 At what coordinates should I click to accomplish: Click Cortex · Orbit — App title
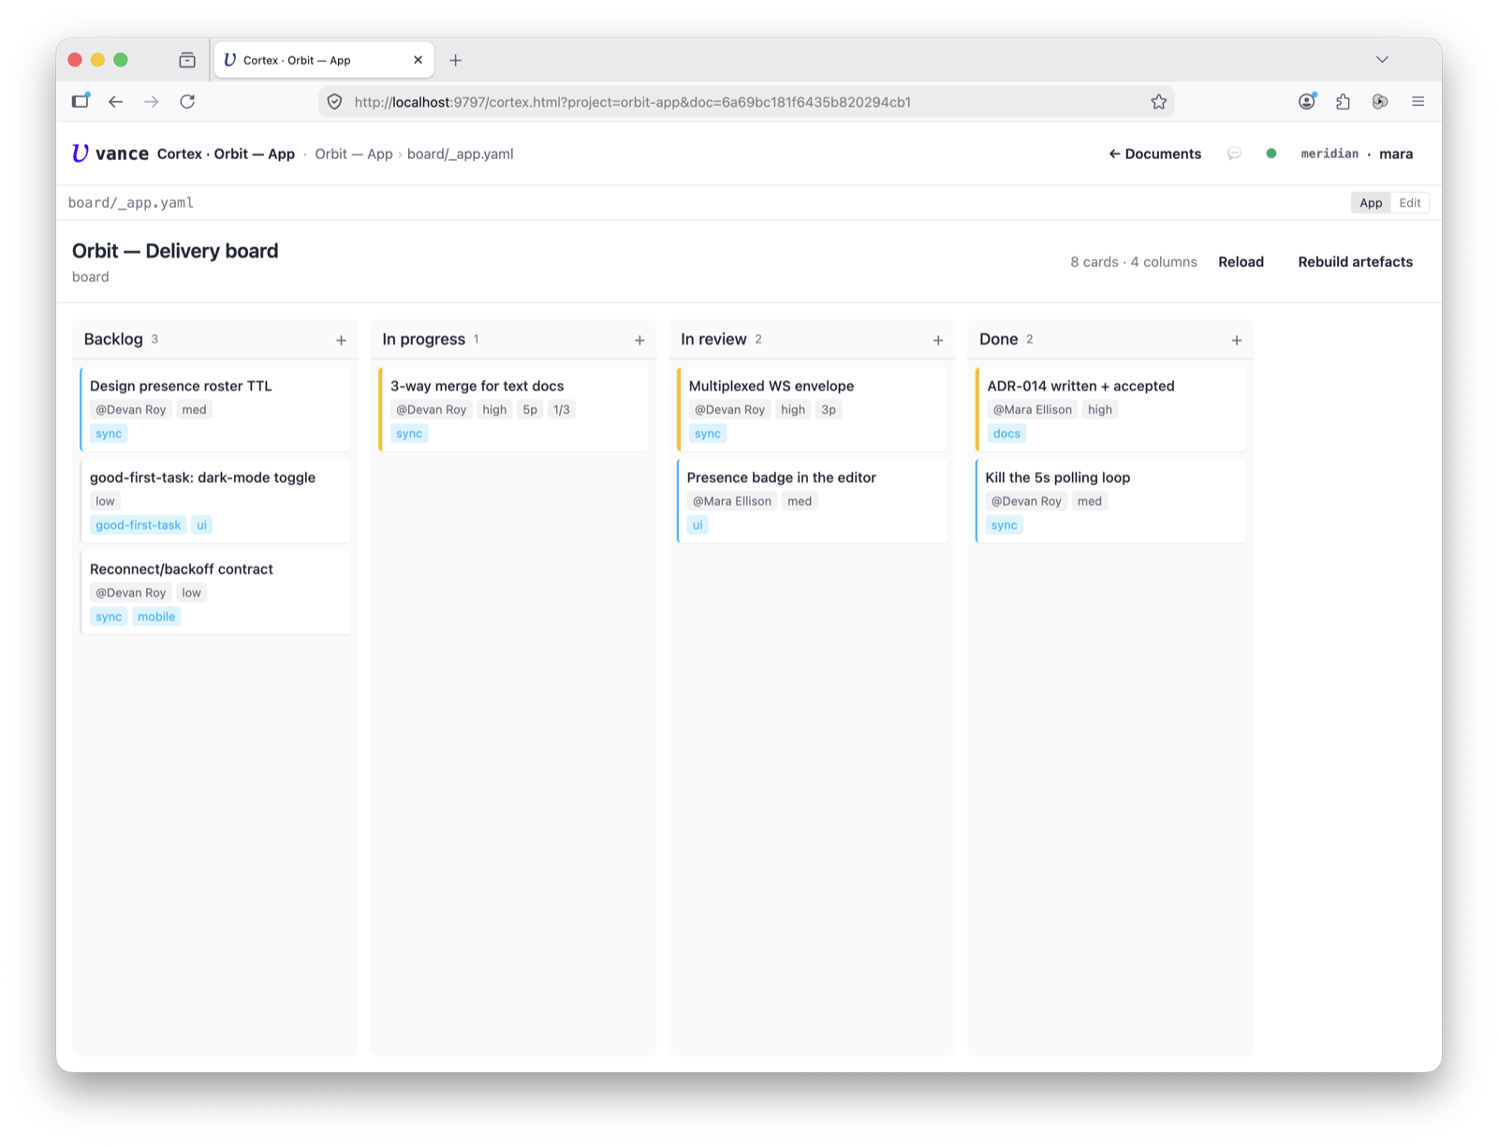(x=226, y=154)
